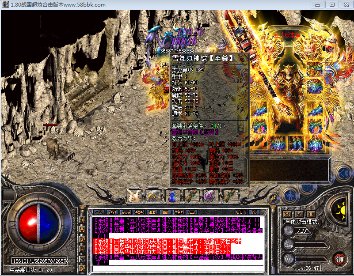Viewport: 354px width, 276px height.
Task: Select the helmet slot in equipment panel
Action: point(315,71)
